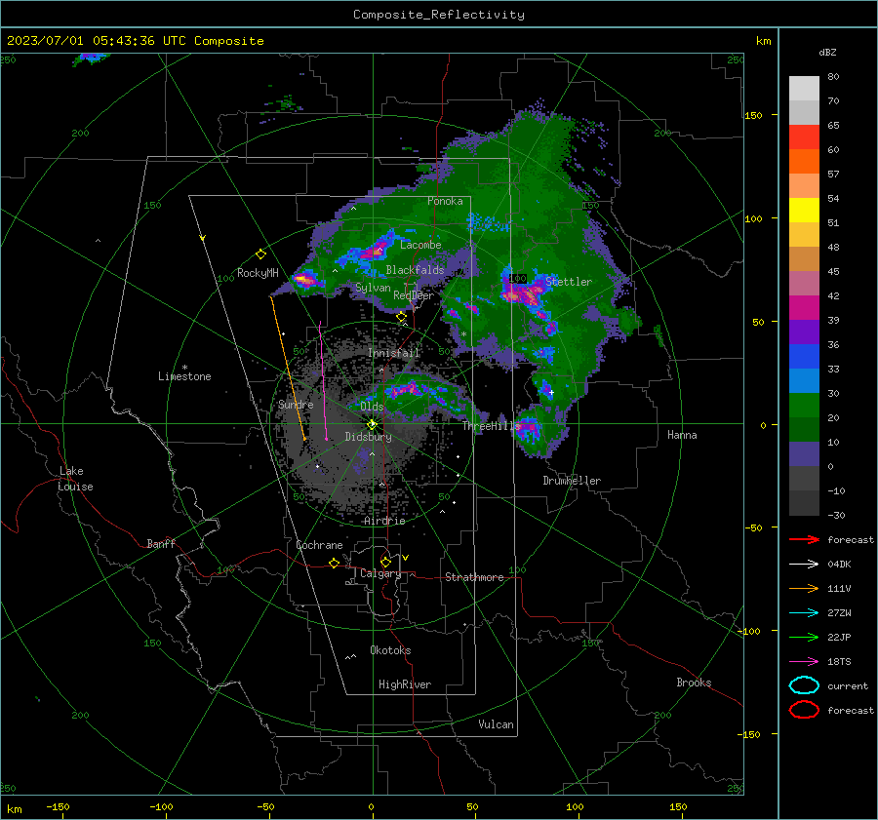Click the Limestone label
Image resolution: width=878 pixels, height=820 pixels.
click(184, 376)
